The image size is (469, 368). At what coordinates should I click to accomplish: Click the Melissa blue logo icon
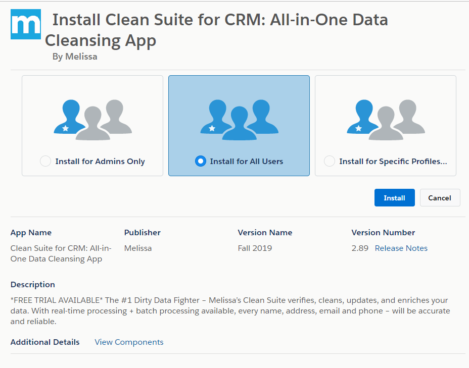click(25, 24)
